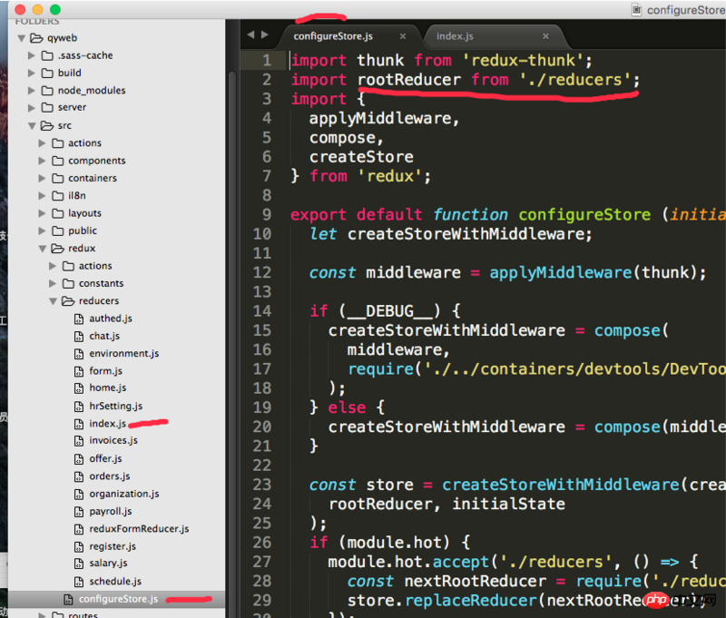Screen dimensions: 726x618
Task: Select configureStore.js in the file tree
Action: coord(118,599)
